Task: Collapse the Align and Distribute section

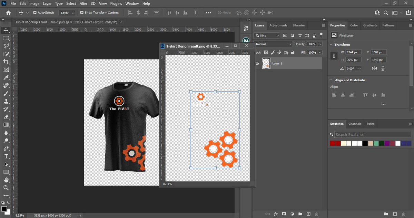Action: [332, 80]
